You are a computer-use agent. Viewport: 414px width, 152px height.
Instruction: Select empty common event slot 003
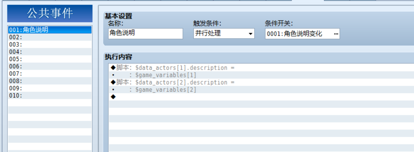pyautogui.click(x=50, y=44)
